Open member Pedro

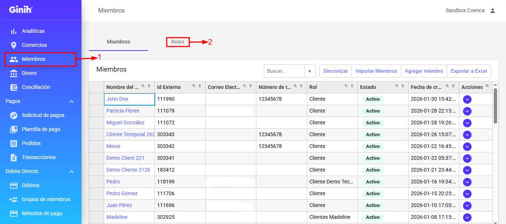pos(113,182)
